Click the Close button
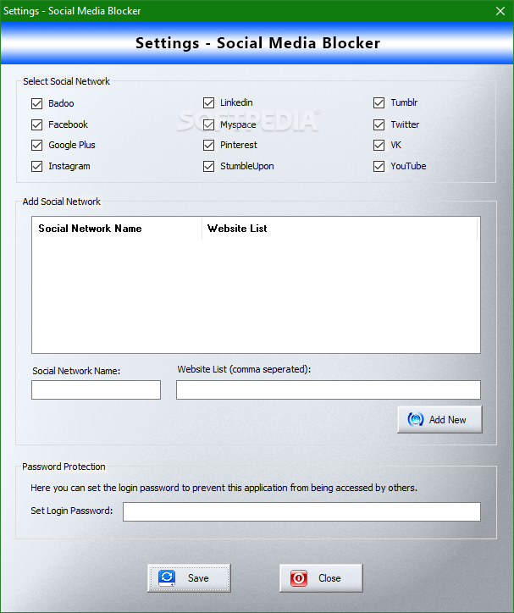Screen dimensions: 514x613 [321, 577]
